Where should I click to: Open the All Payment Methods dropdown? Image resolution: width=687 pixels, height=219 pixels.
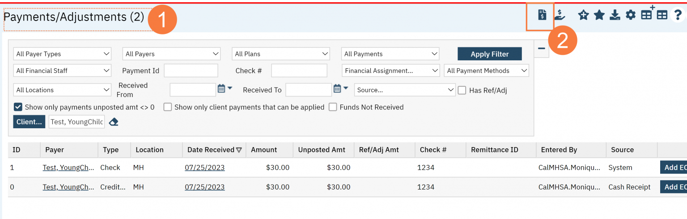tap(486, 71)
